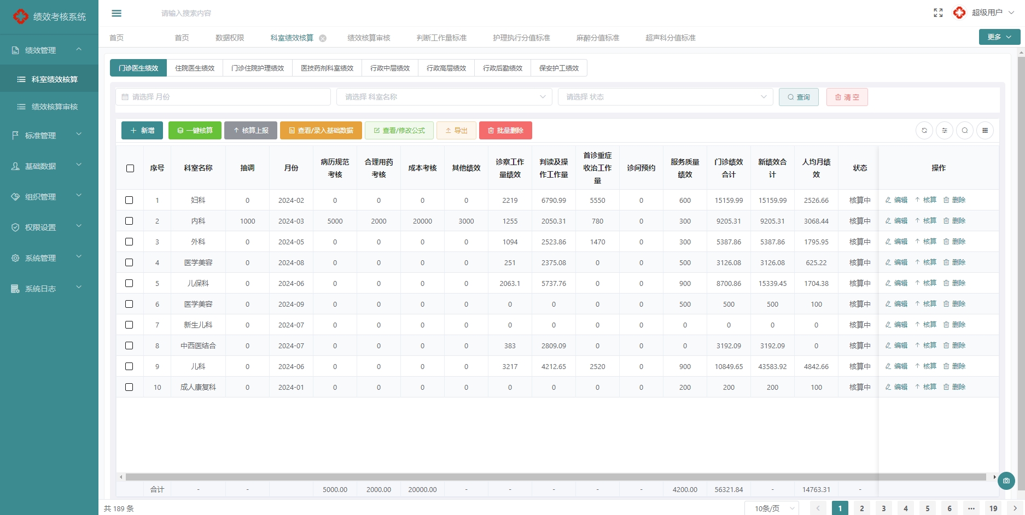
Task: Check the row checkbox for 中西医结合
Action: [x=129, y=346]
